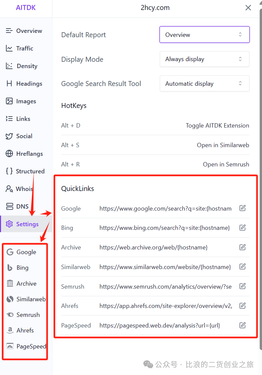Viewport: 262px width, 375px height.
Task: Click the Density scatter-plot icon
Action: point(9,66)
